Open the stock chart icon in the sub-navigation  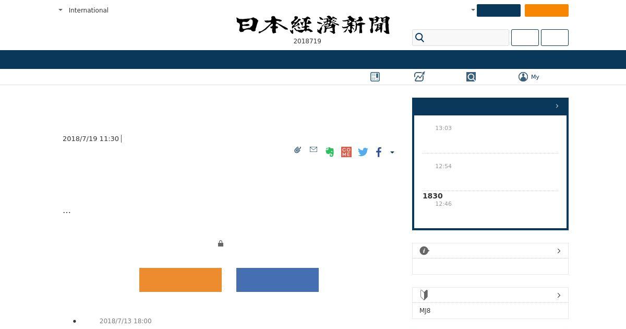pos(419,77)
